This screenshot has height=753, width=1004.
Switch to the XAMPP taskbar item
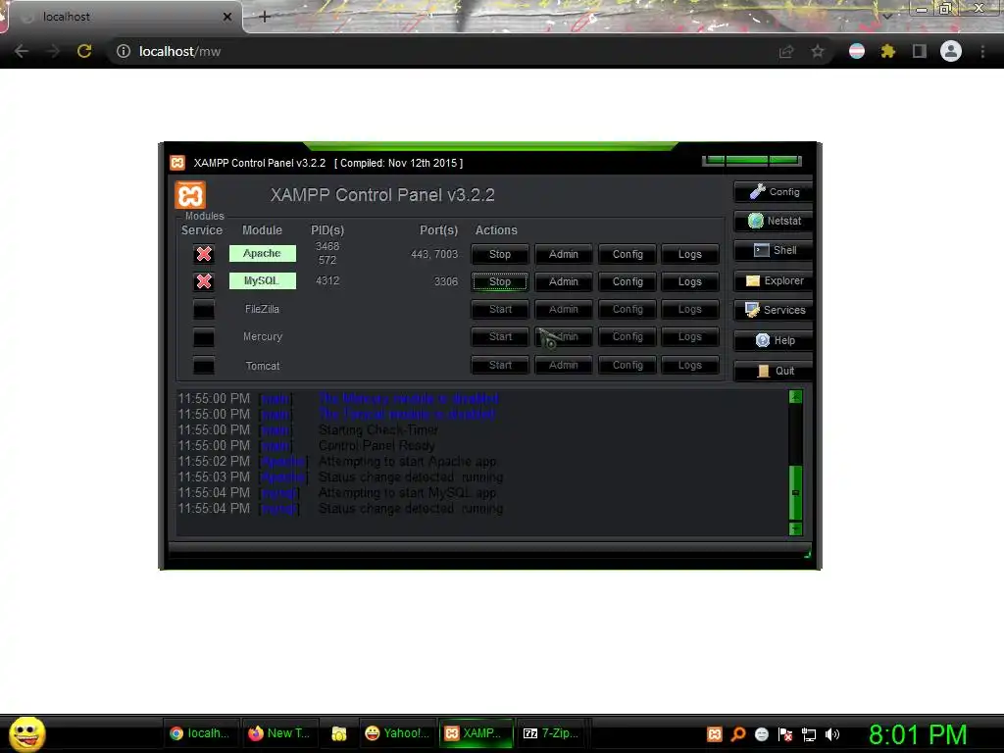tap(476, 733)
